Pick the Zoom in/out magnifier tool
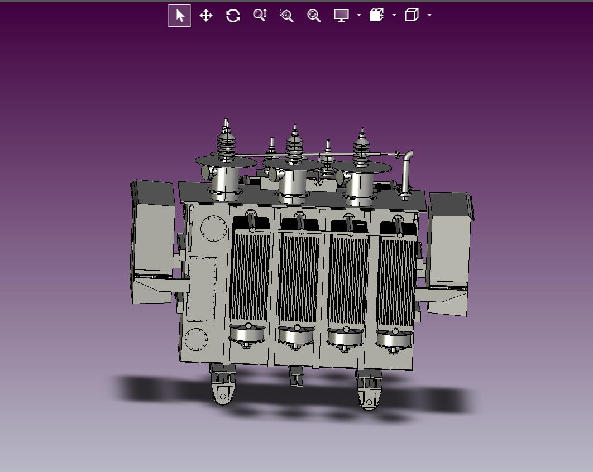The image size is (593, 472). 260,16
